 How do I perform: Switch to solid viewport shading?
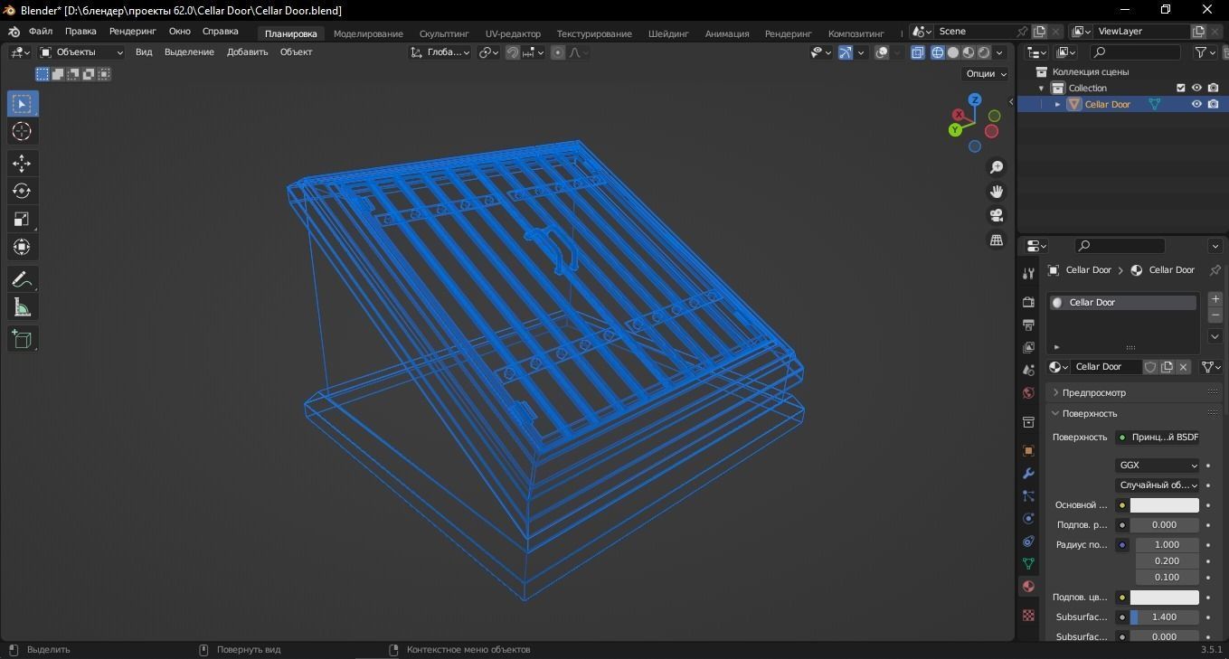[952, 52]
